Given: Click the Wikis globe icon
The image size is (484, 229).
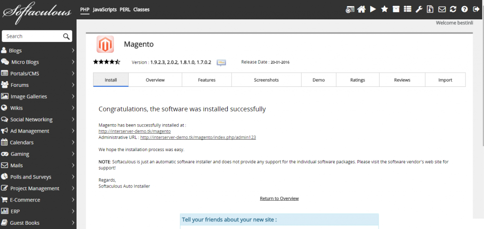Looking at the screenshot, I should point(4,108).
